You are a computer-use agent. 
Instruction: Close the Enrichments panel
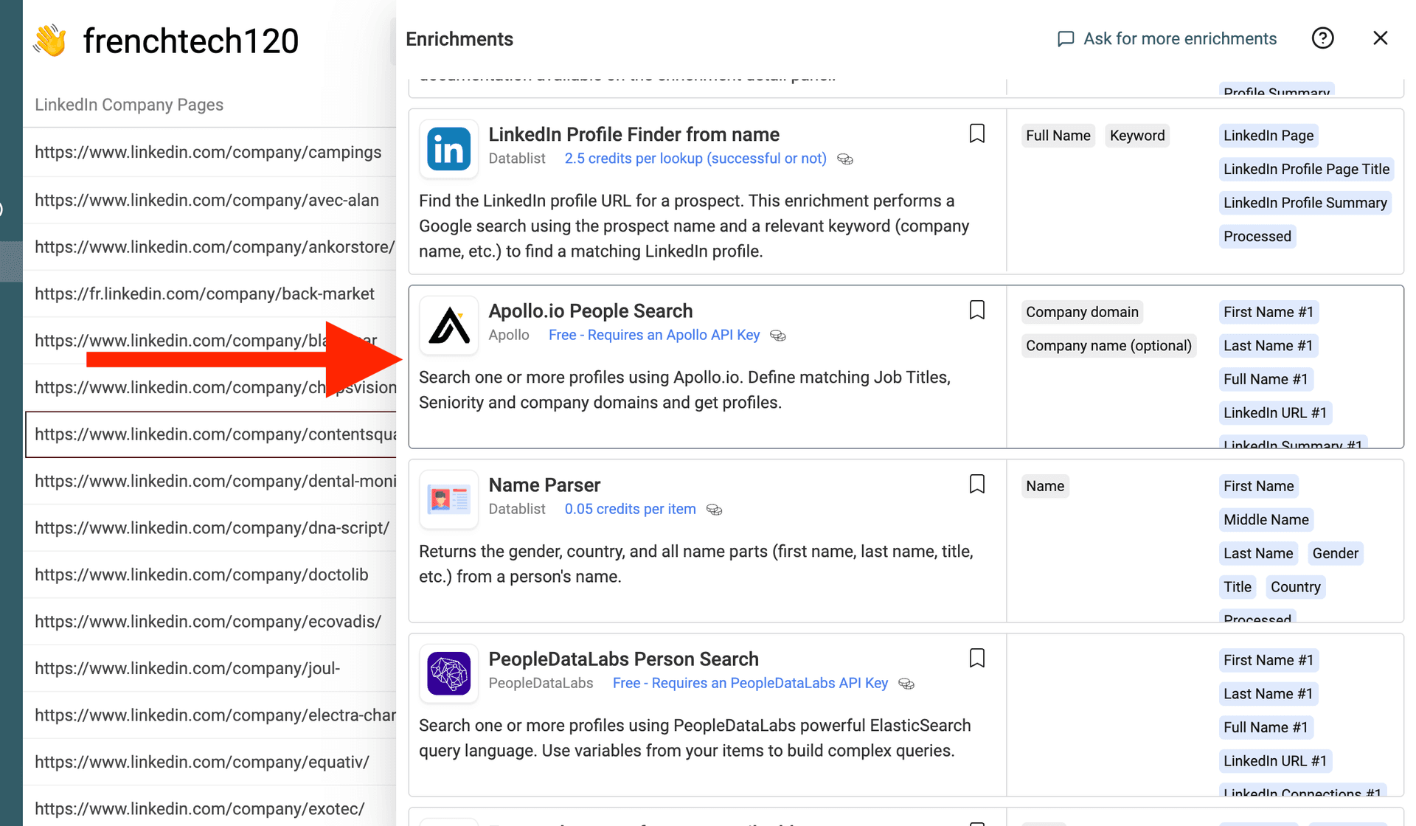click(x=1380, y=38)
